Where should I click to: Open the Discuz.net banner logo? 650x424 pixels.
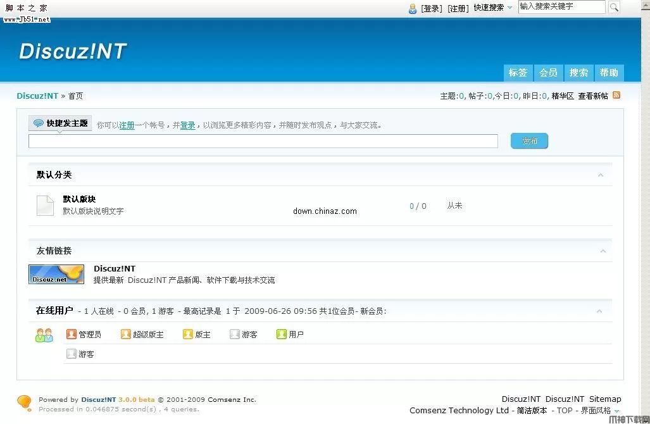(x=56, y=275)
